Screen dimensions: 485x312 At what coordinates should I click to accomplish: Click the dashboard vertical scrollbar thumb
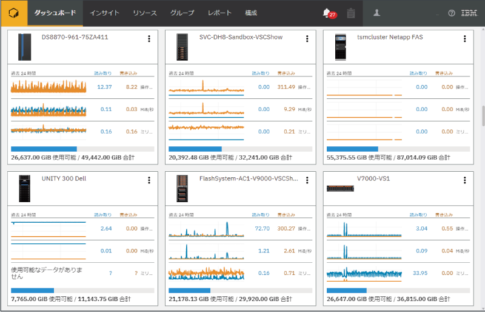tap(483, 116)
